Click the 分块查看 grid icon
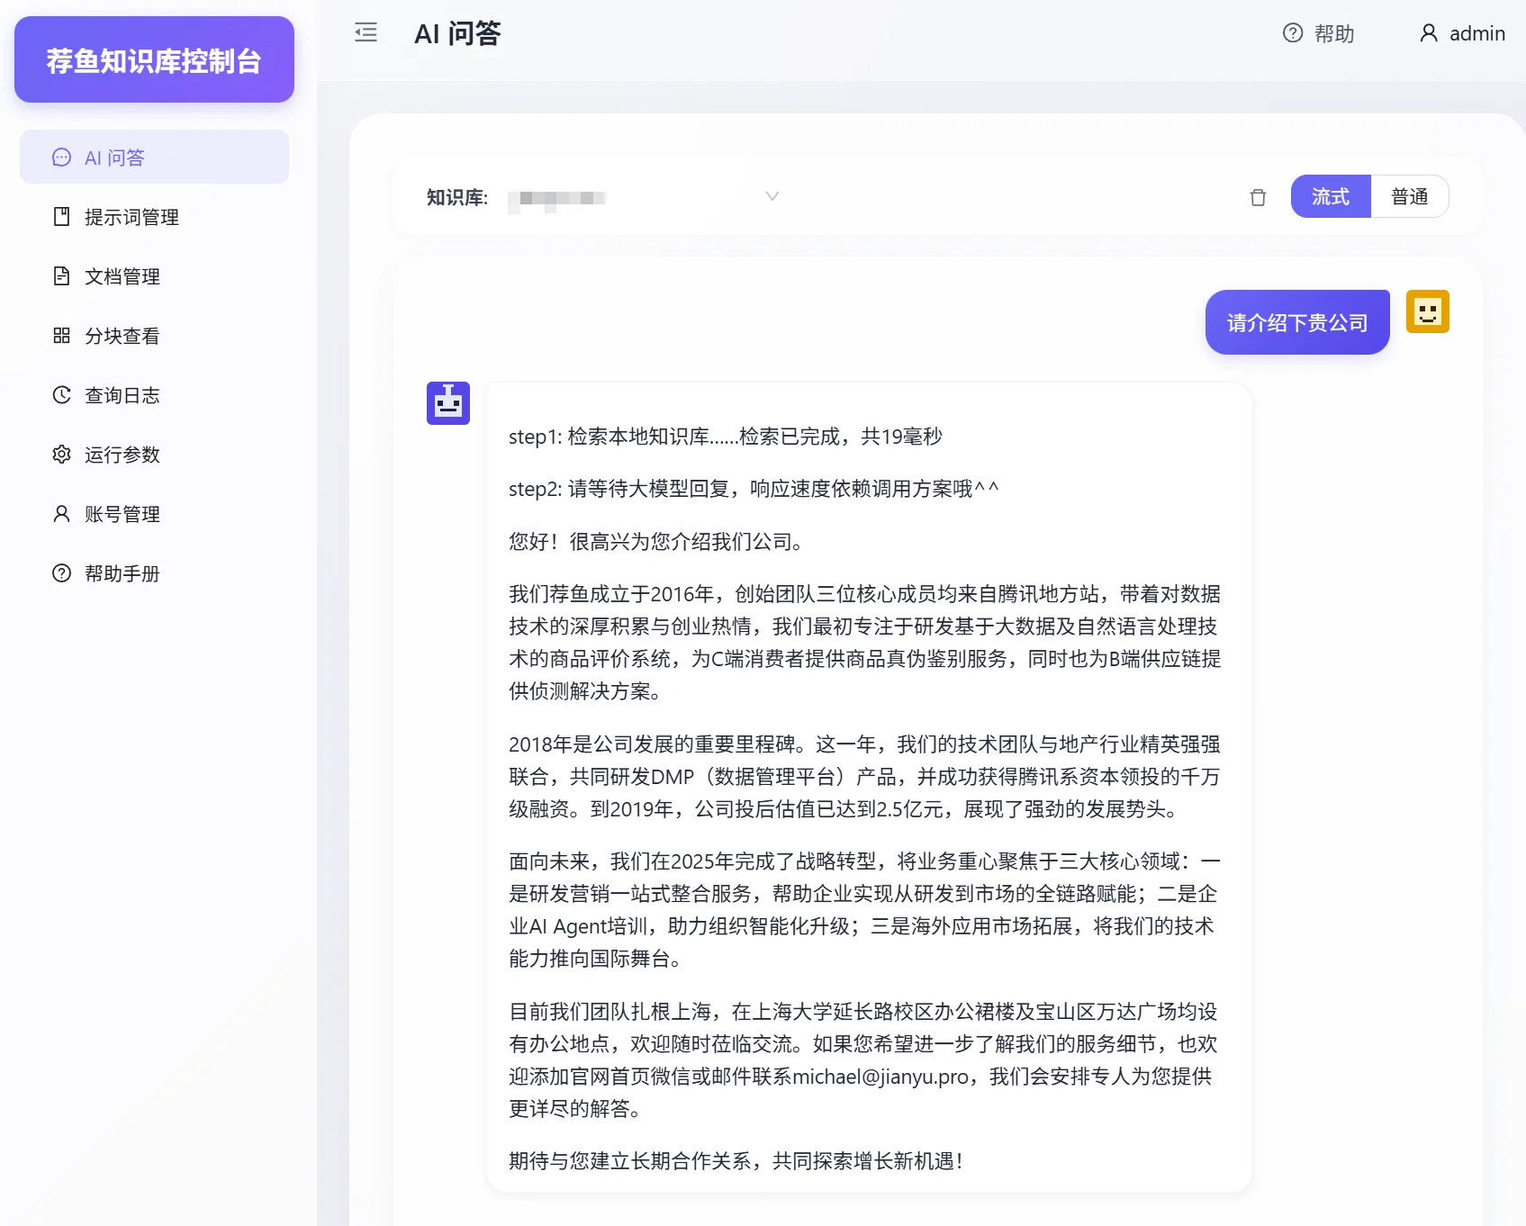This screenshot has height=1226, width=1526. coord(60,335)
